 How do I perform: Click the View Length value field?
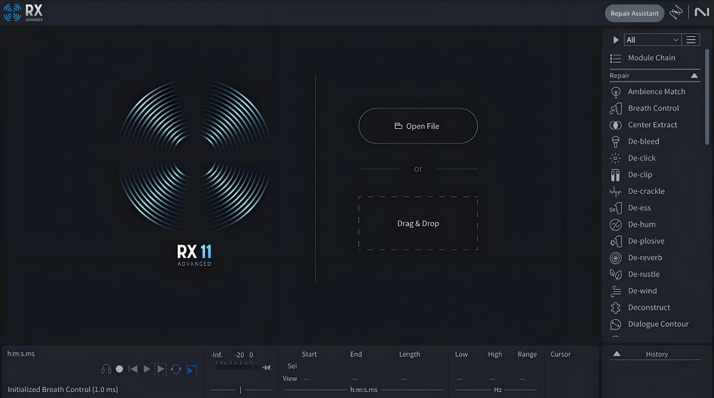coord(403,379)
